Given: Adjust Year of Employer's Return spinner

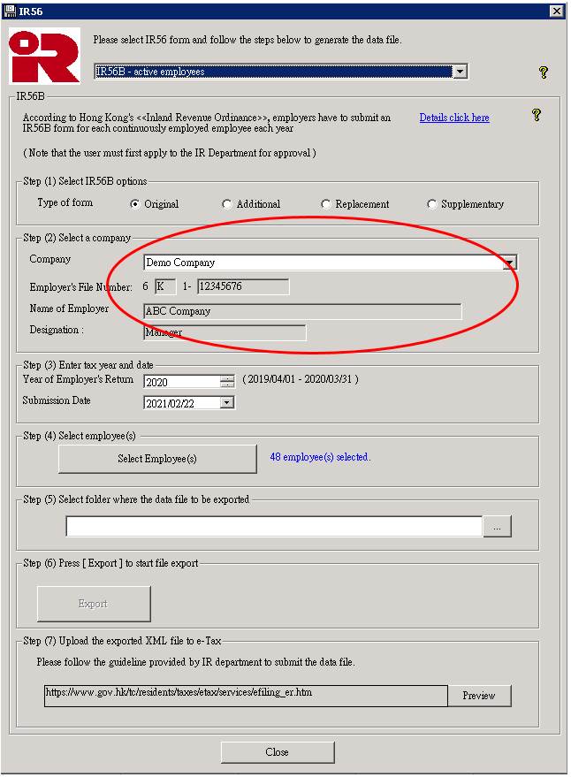Looking at the screenshot, I should tap(227, 382).
